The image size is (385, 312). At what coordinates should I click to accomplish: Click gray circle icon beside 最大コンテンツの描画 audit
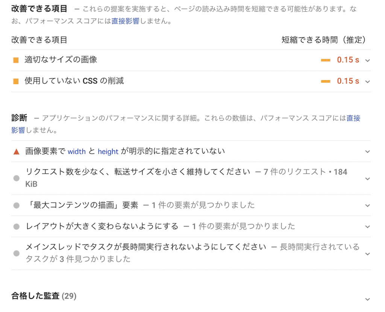[16, 206]
